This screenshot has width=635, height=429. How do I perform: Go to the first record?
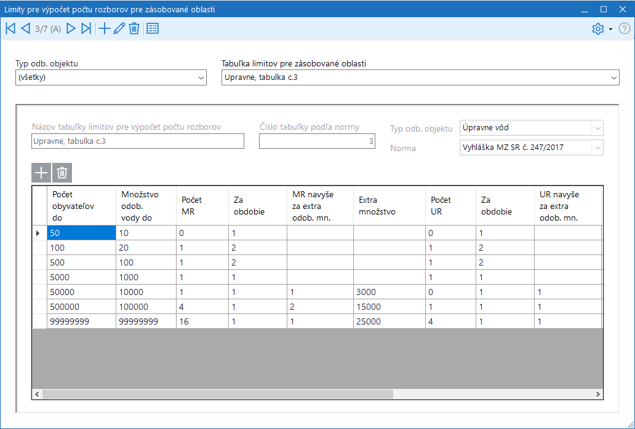pyautogui.click(x=10, y=28)
